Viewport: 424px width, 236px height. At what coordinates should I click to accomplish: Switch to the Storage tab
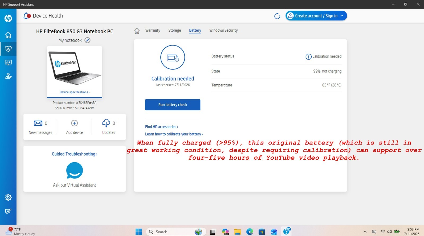pos(175,30)
